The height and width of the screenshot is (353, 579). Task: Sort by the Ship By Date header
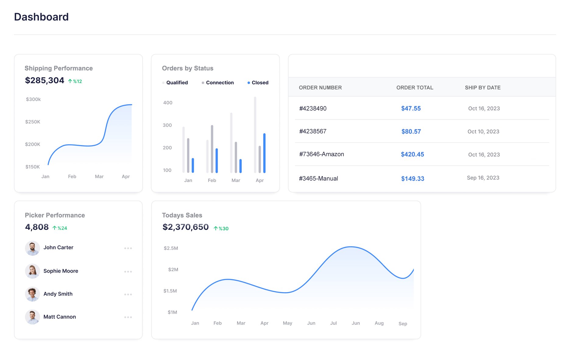coord(482,88)
